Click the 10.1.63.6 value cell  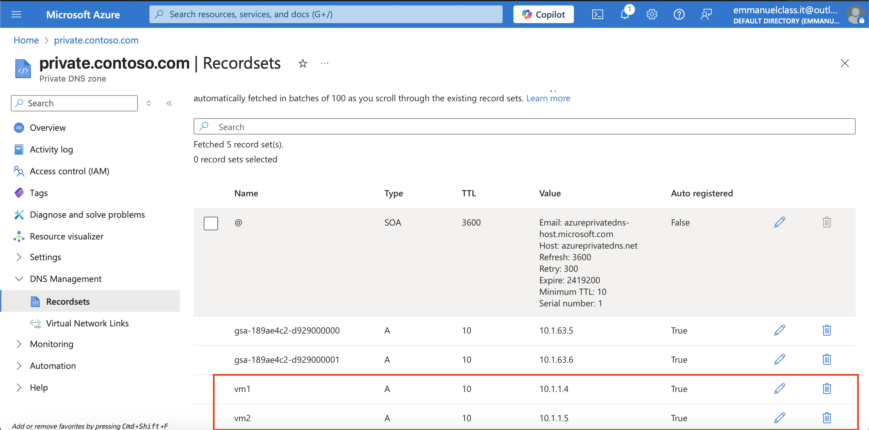[x=556, y=360]
